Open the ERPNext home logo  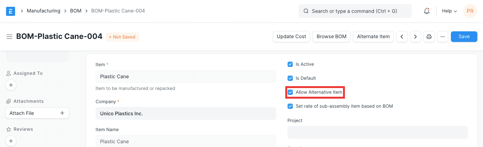[11, 11]
